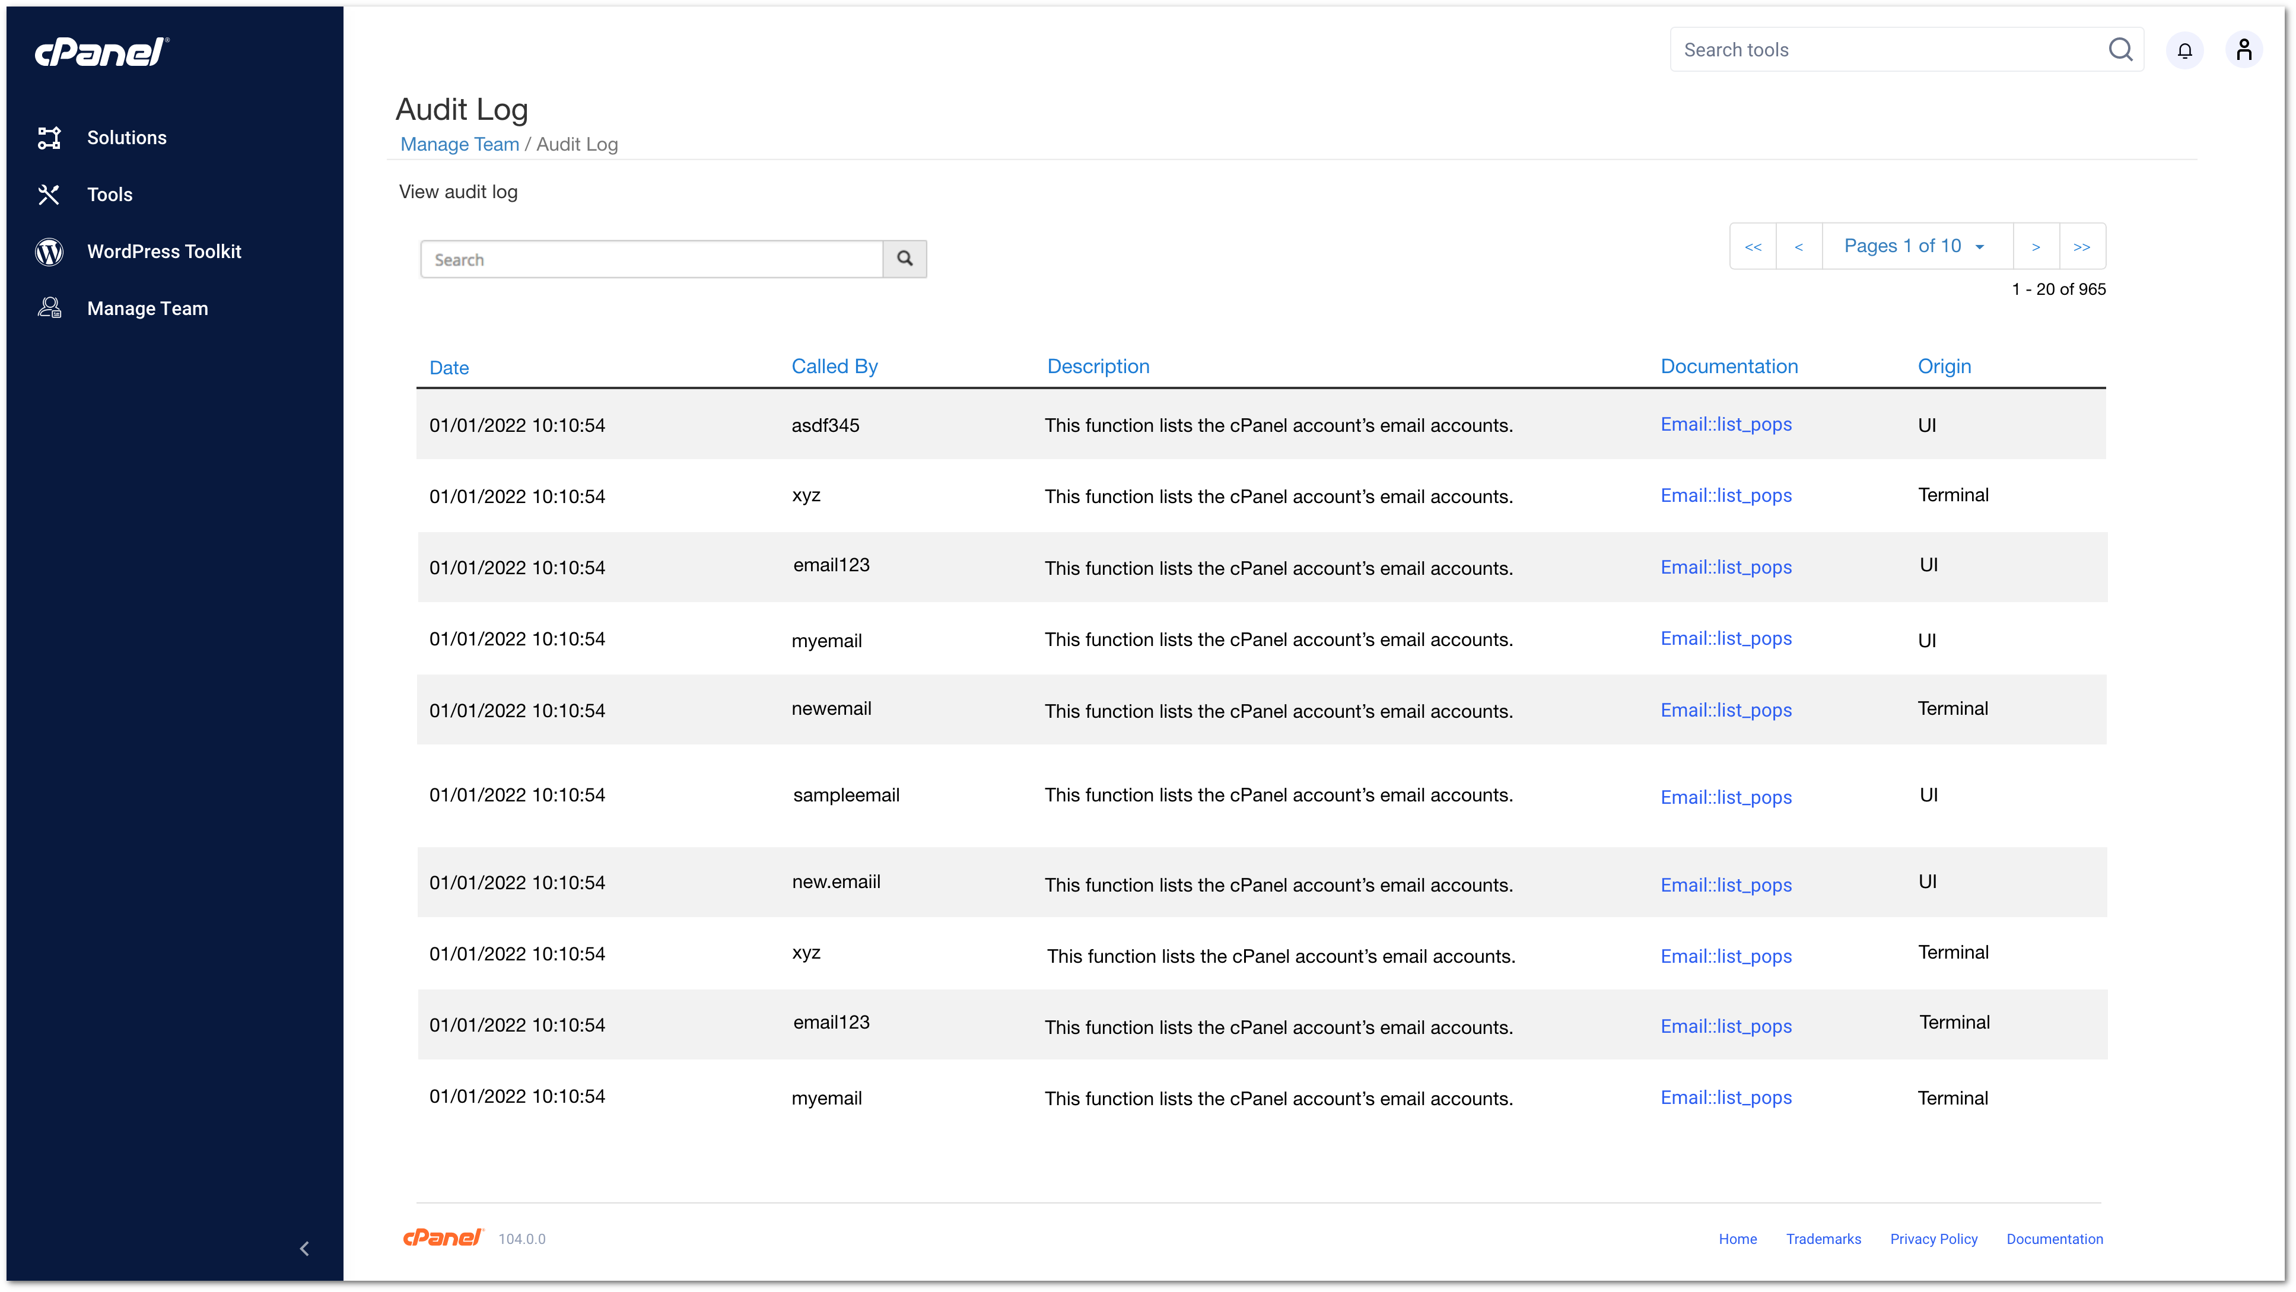Click the audit log search magnifier button

905,259
